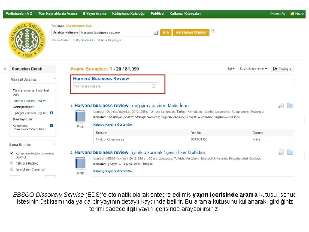
Task: Preview result 1 with the magnifier icon
Action: click(281, 106)
